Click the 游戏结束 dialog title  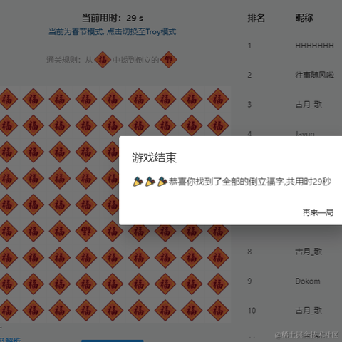(x=154, y=157)
